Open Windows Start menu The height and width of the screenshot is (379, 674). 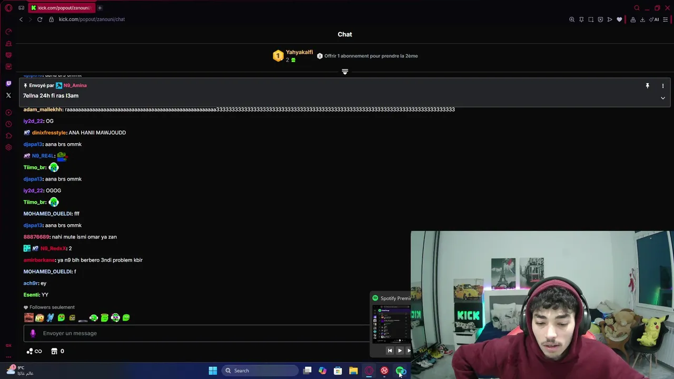pyautogui.click(x=213, y=371)
